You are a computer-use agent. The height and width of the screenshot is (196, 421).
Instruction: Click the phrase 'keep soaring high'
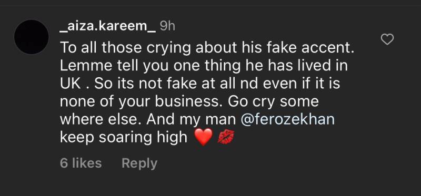click(124, 138)
